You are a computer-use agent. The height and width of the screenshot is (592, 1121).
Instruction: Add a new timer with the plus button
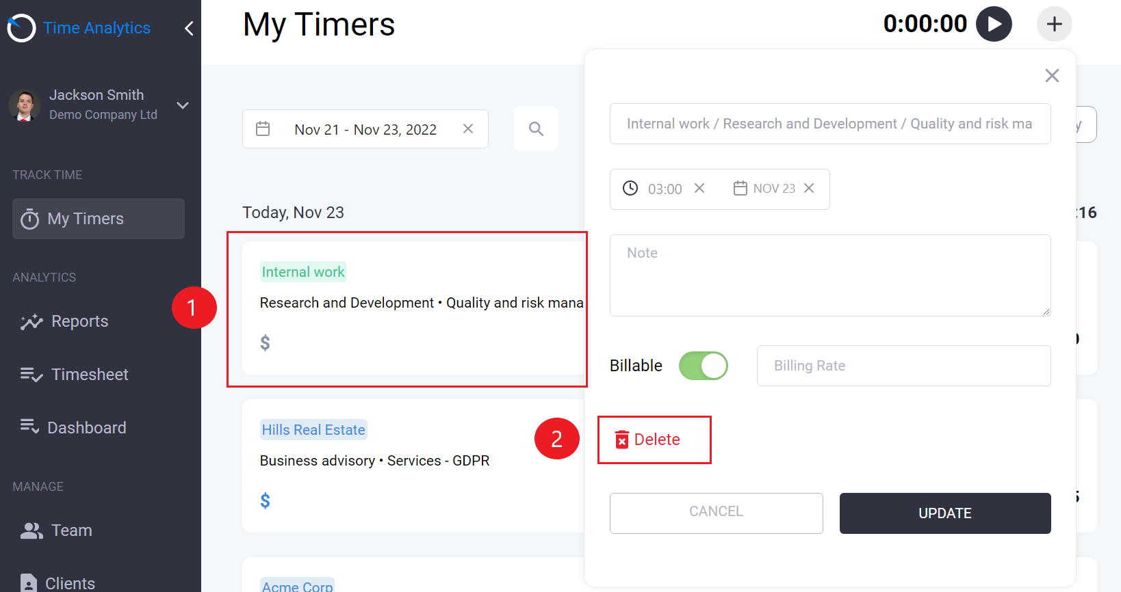point(1055,24)
